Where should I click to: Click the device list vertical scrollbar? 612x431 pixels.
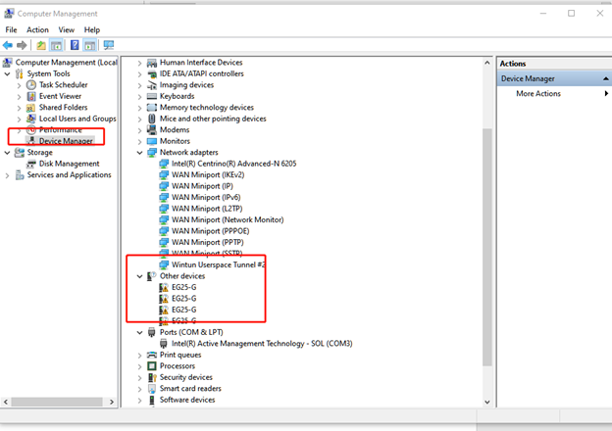[487, 215]
